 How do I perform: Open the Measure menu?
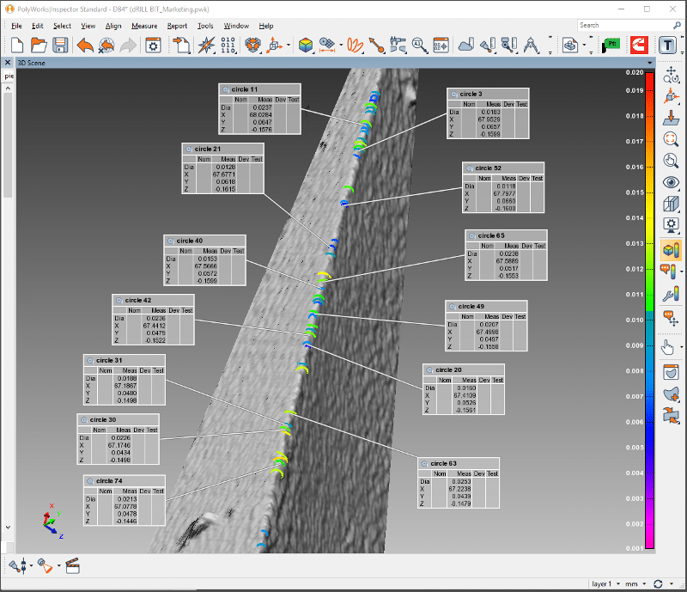coord(144,26)
